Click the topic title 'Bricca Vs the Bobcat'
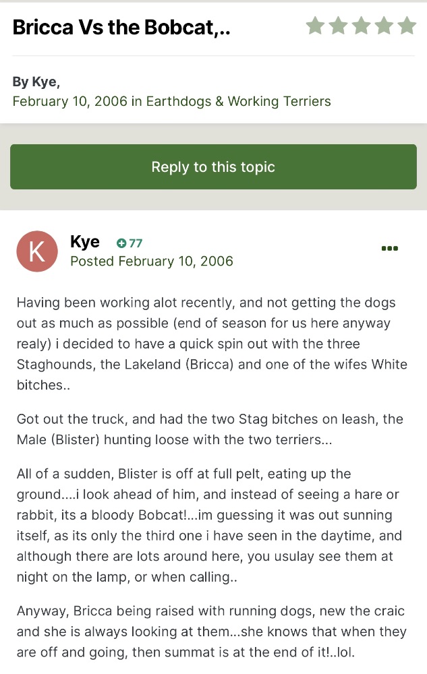Screen dimensions: 427x674 click(x=121, y=28)
